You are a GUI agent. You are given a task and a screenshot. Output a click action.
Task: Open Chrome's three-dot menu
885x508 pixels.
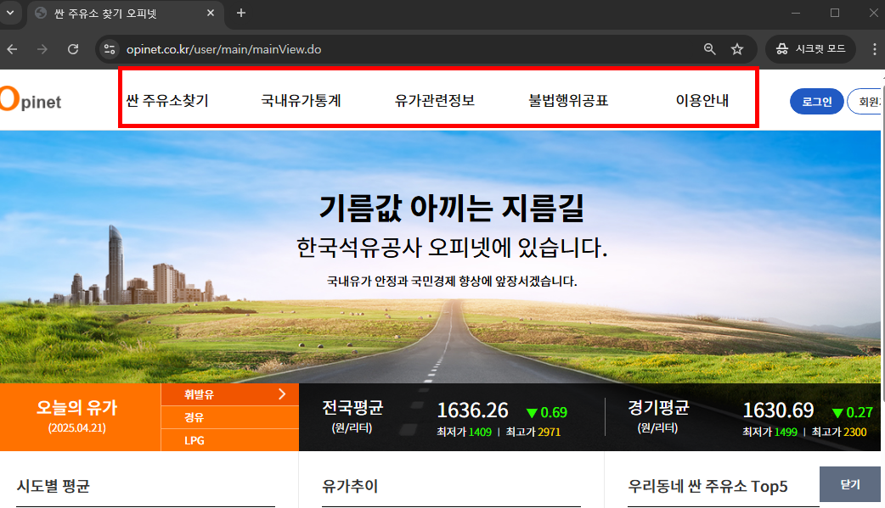click(874, 48)
